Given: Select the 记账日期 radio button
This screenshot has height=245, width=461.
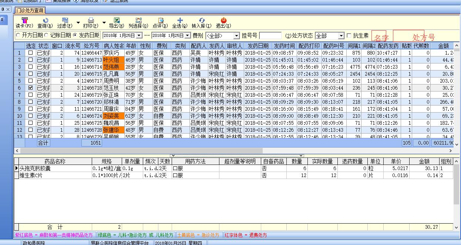Looking at the screenshot, I should coord(46,35).
